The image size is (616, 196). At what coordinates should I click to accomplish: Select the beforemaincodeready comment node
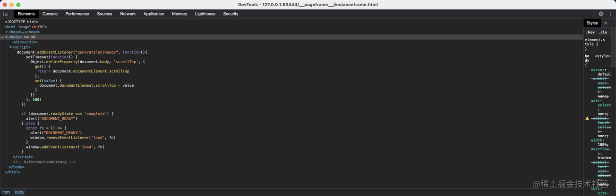point(44,162)
